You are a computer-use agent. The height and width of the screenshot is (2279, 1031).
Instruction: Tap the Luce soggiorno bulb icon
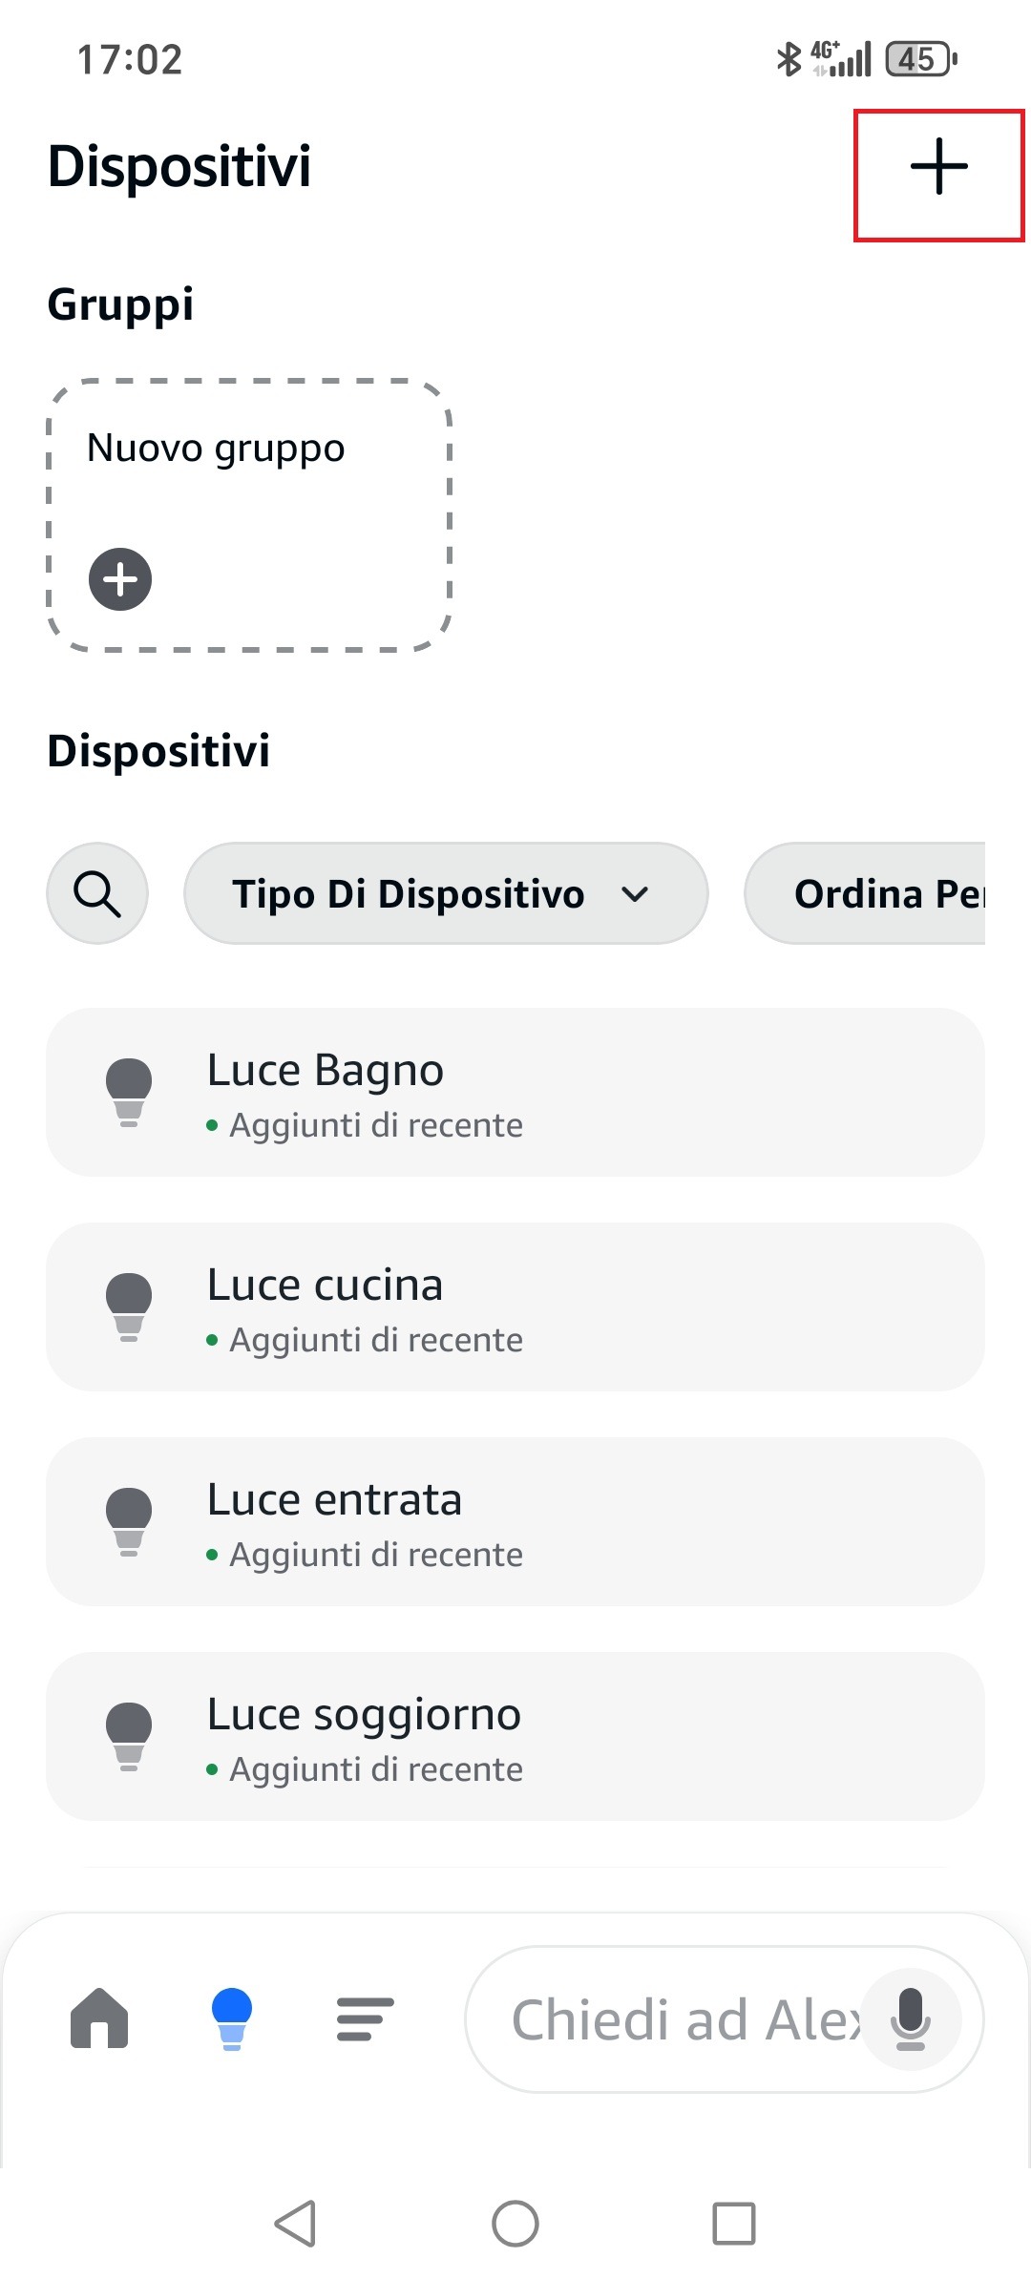129,1736
